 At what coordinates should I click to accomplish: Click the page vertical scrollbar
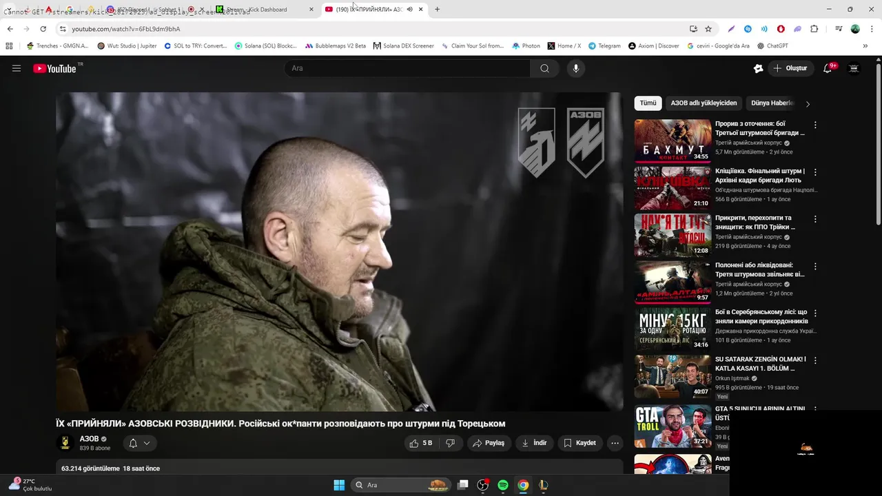[x=878, y=145]
